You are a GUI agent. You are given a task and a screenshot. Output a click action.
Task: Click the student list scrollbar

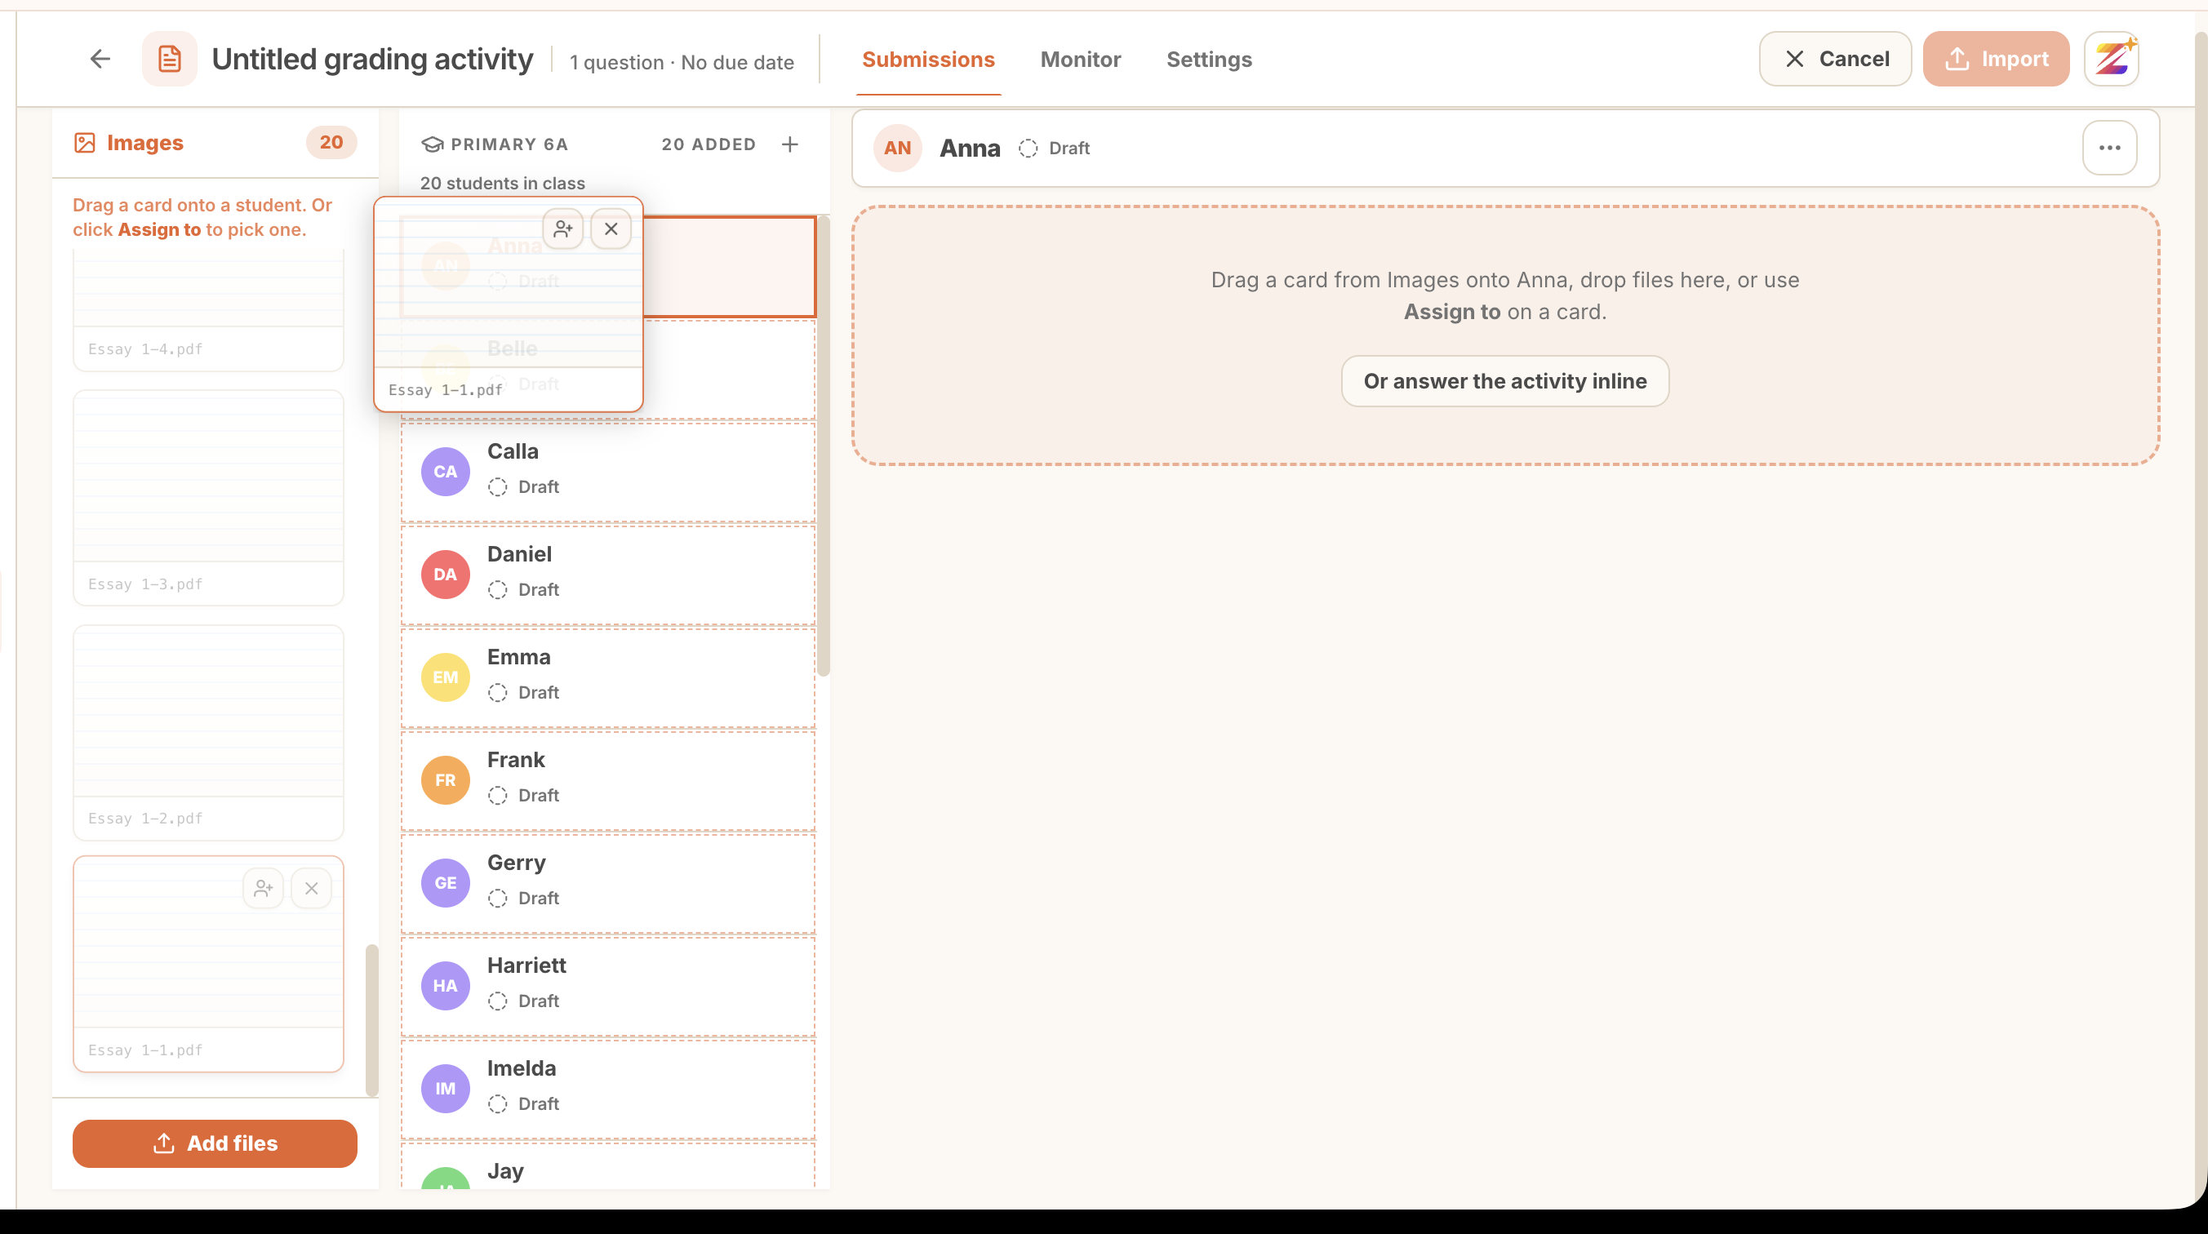tap(824, 446)
